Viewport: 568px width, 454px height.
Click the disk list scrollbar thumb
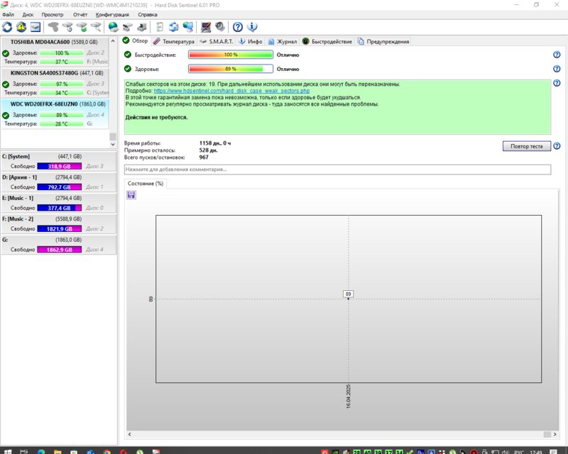(112, 135)
